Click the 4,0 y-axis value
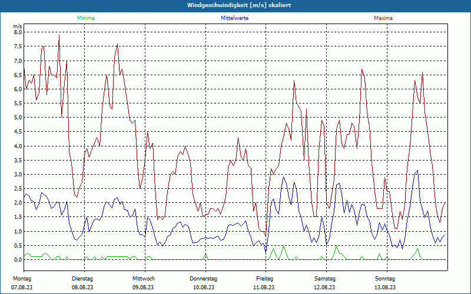This screenshot has height=294, width=471. tap(18, 146)
